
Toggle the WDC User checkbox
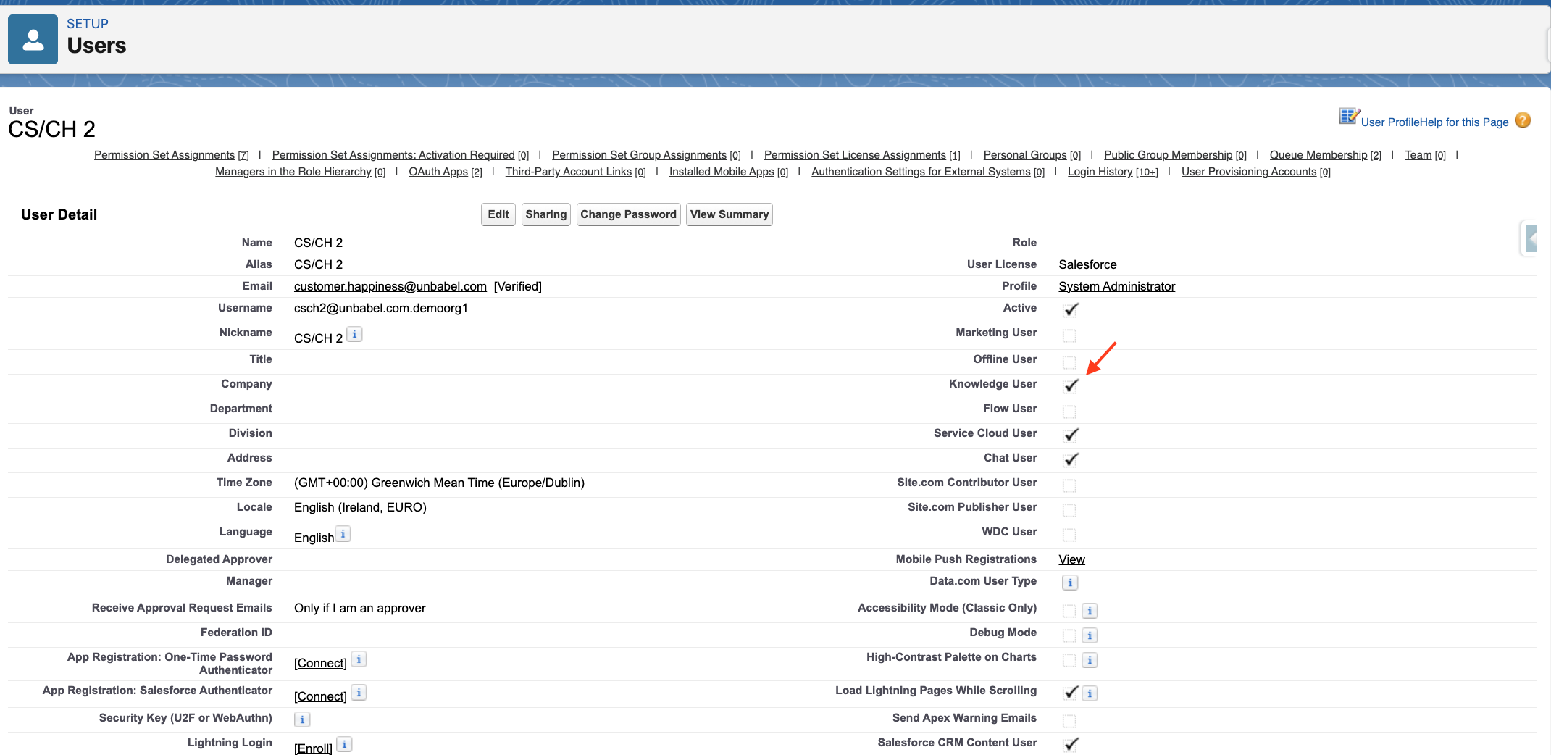[x=1069, y=535]
